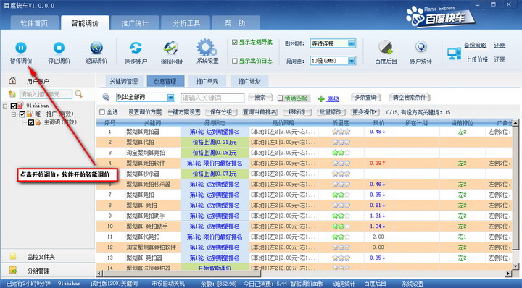Click the 备份策略 link
522x288 pixels.
point(475,45)
